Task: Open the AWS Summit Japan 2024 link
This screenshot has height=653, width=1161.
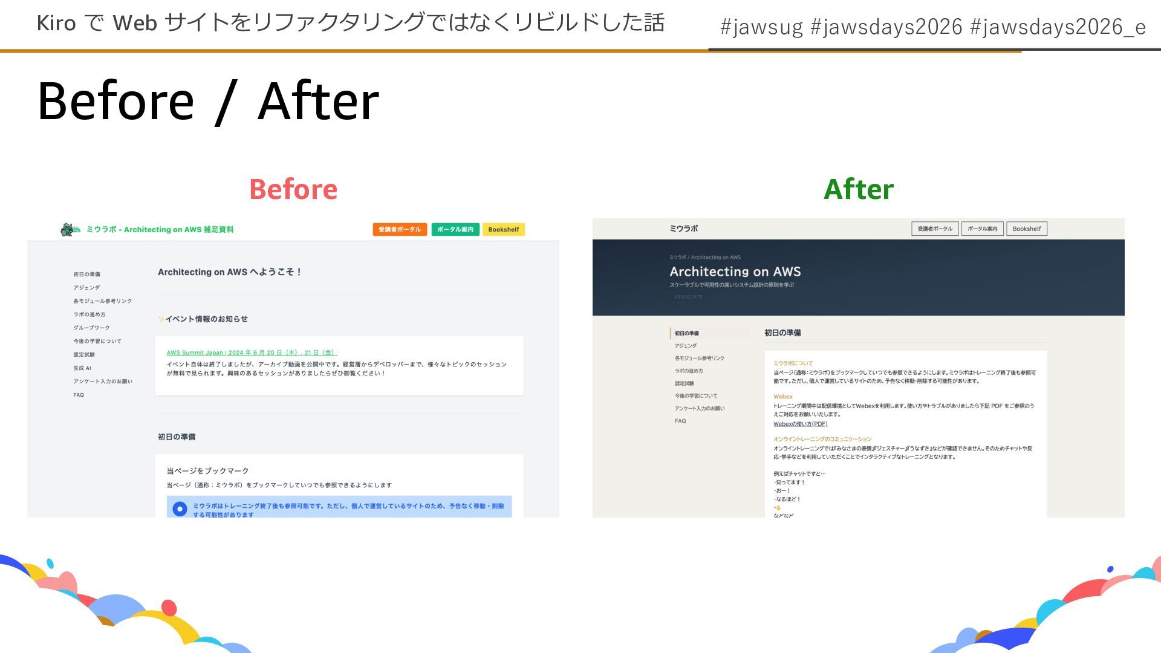Action: pyautogui.click(x=252, y=352)
